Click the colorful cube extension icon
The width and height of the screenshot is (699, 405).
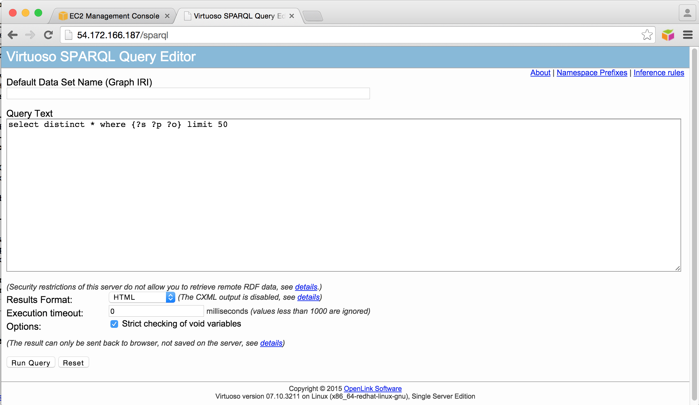[x=668, y=35]
